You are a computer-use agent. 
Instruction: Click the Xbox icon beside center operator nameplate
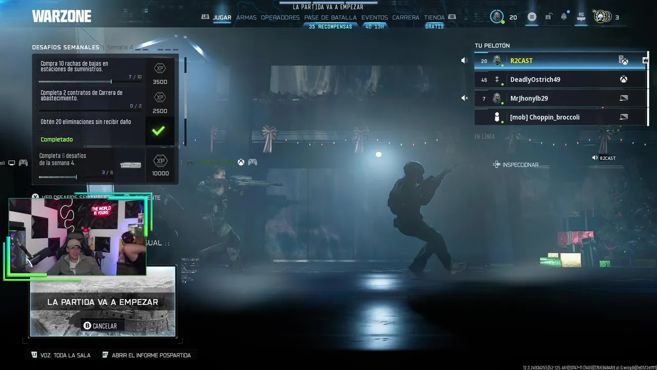tap(240, 162)
